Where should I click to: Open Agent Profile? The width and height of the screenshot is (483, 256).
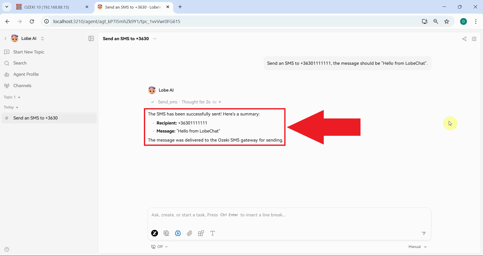[49, 74]
